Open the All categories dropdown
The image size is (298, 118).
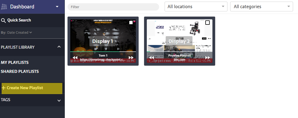pos(262,7)
